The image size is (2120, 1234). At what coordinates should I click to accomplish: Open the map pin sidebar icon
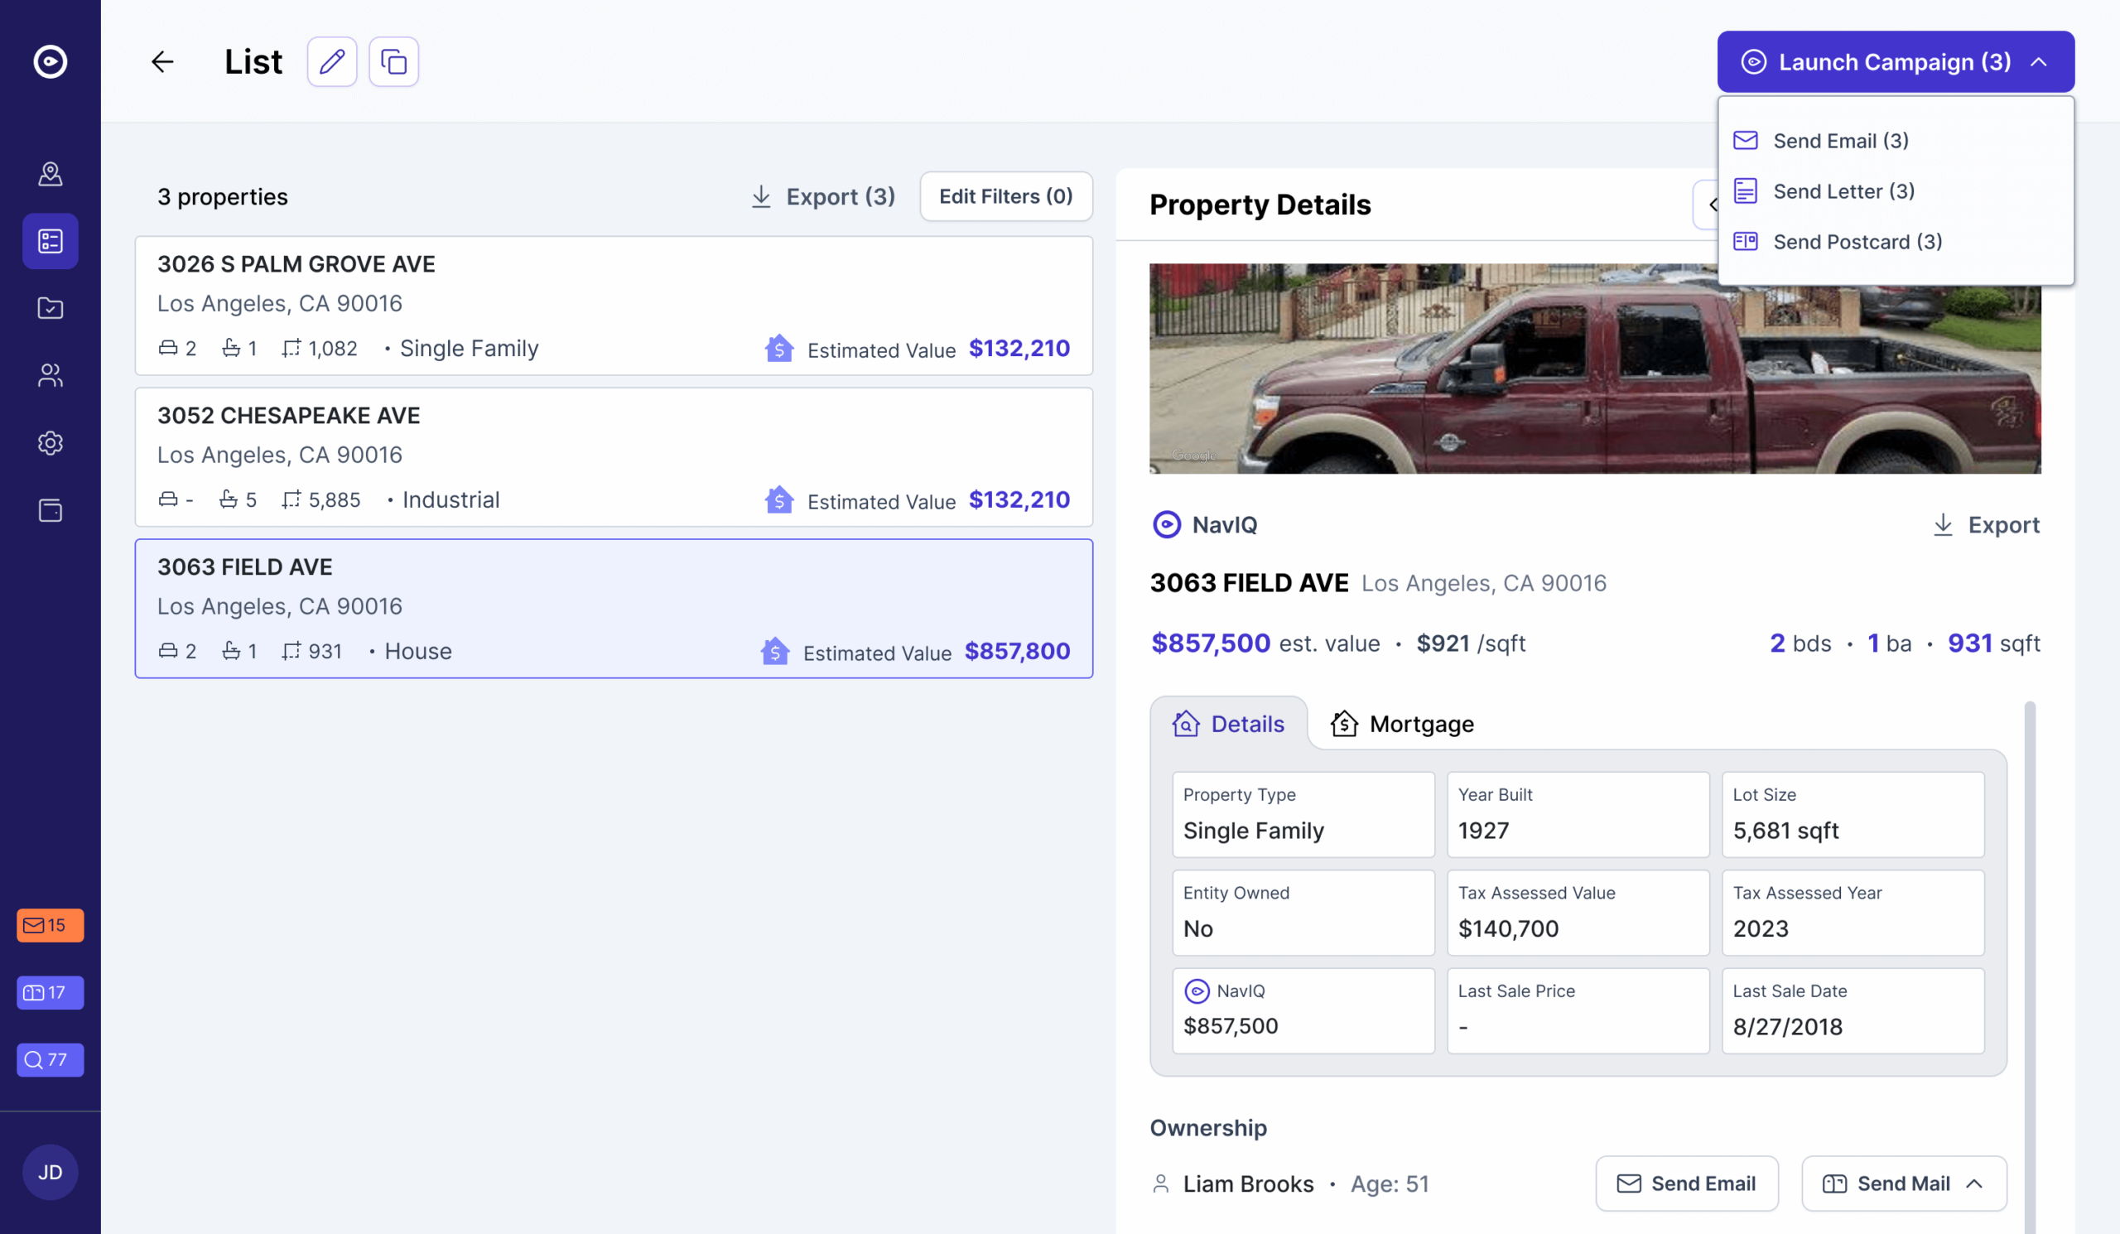50,173
